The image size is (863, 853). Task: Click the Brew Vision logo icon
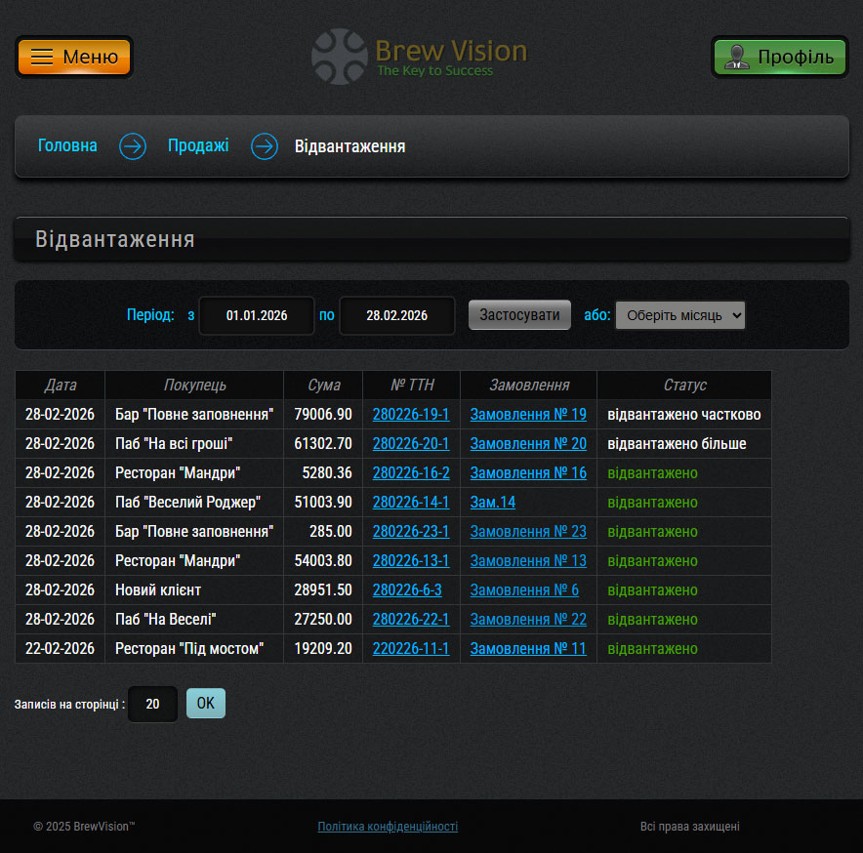tap(339, 57)
